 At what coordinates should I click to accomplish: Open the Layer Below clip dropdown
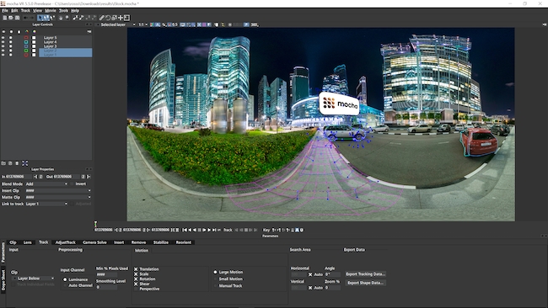pyautogui.click(x=34, y=279)
